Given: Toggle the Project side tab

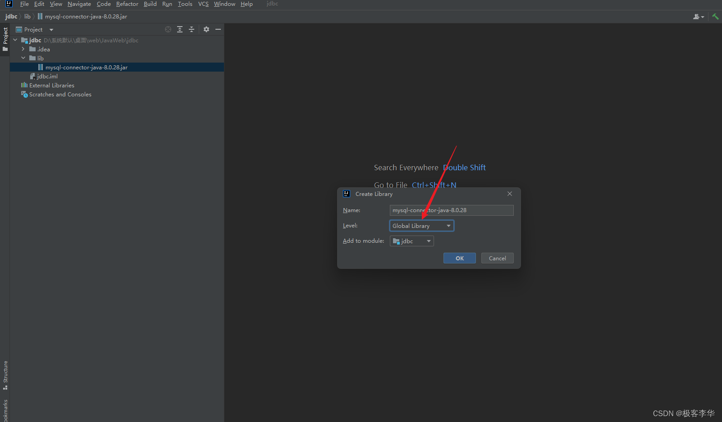Looking at the screenshot, I should (5, 39).
